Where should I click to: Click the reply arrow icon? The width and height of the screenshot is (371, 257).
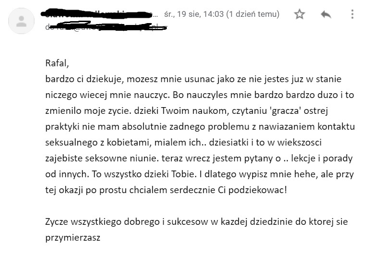tap(326, 14)
